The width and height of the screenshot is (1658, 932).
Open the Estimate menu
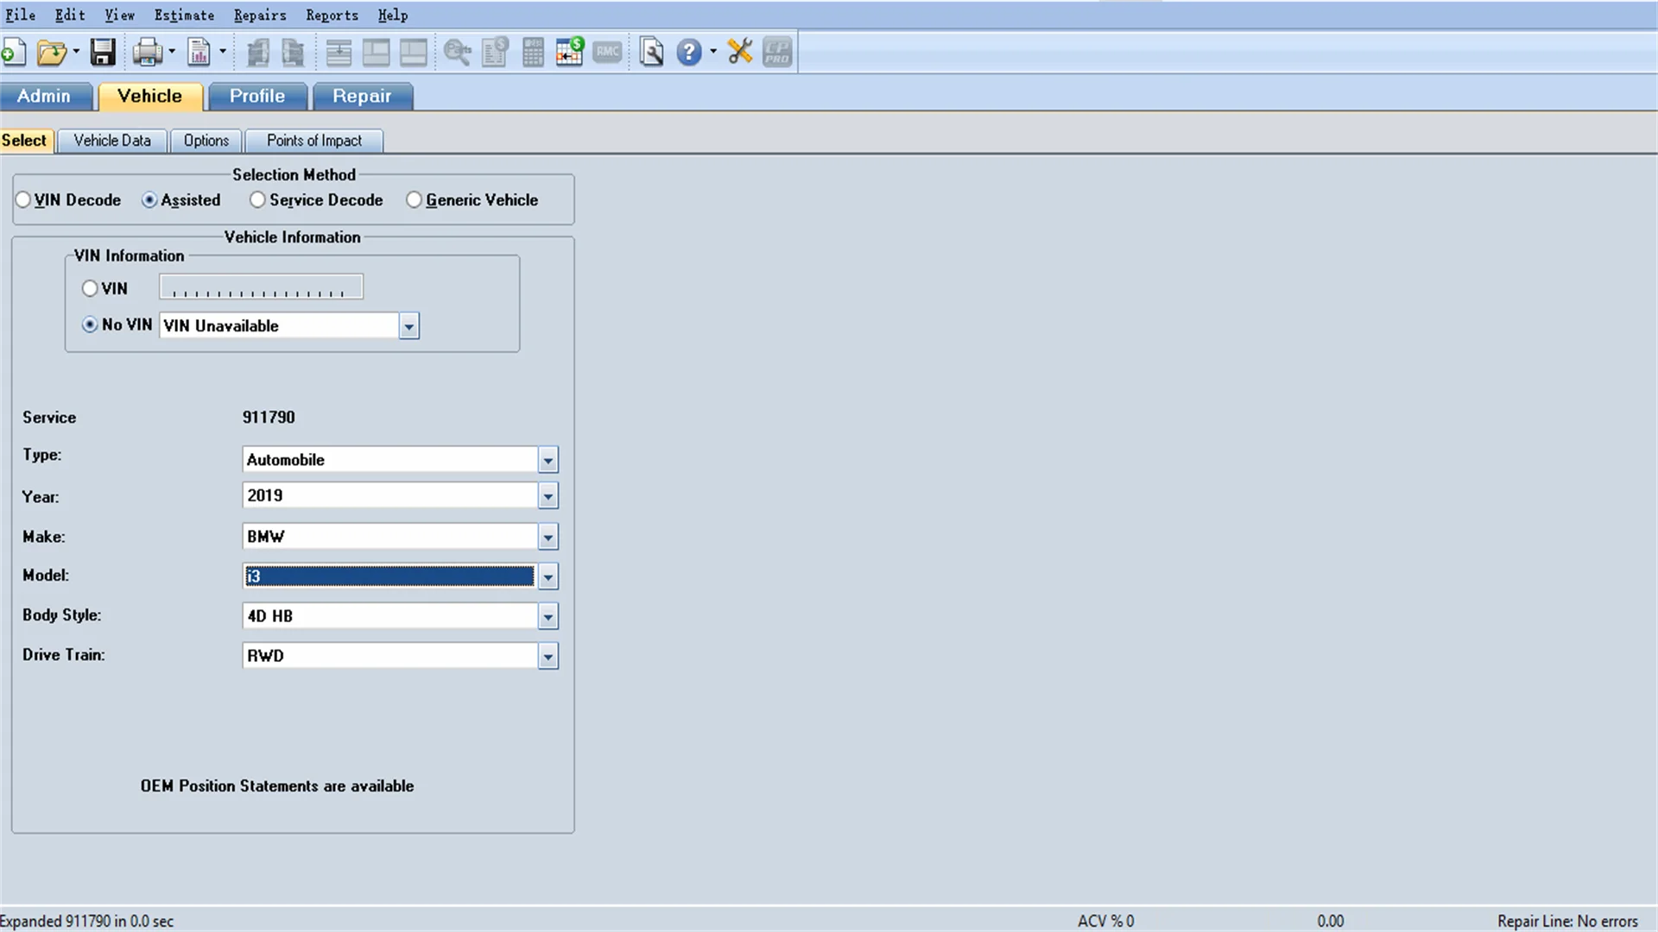[184, 16]
